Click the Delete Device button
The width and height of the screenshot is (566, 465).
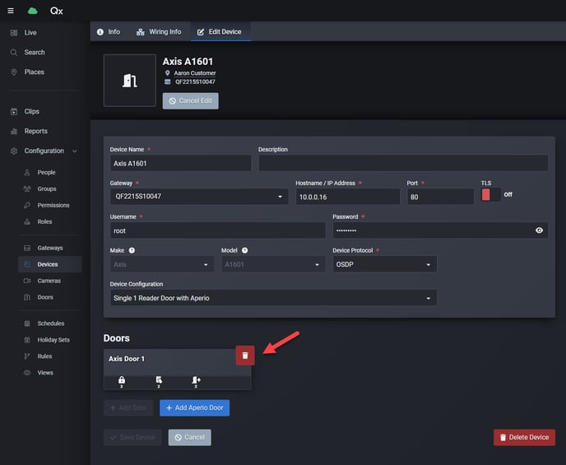click(x=524, y=438)
